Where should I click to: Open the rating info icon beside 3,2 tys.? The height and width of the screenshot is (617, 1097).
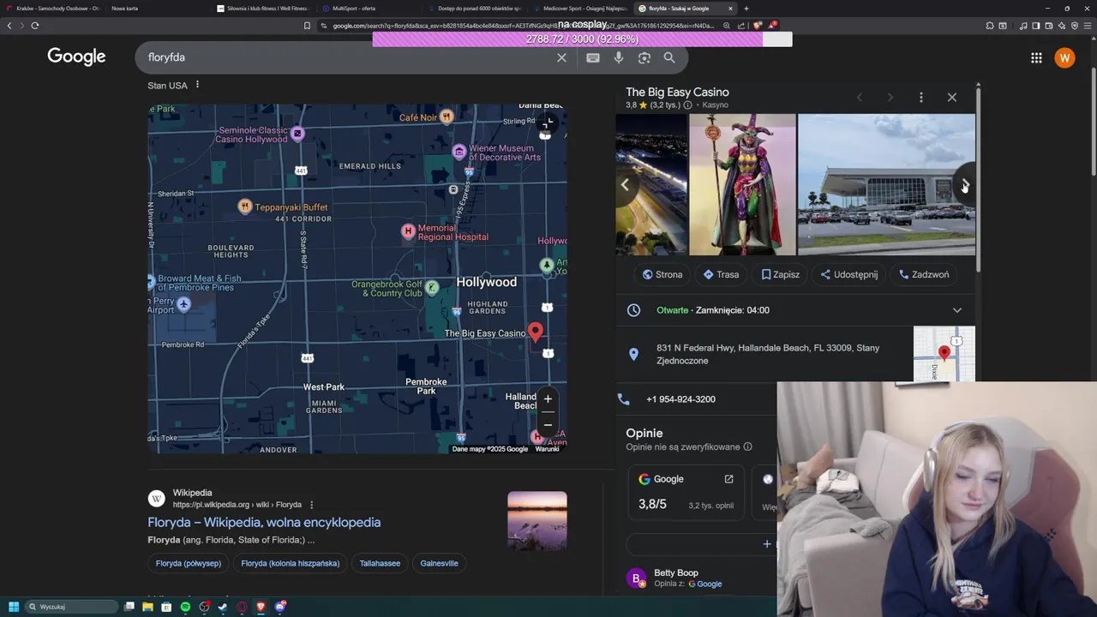[687, 105]
